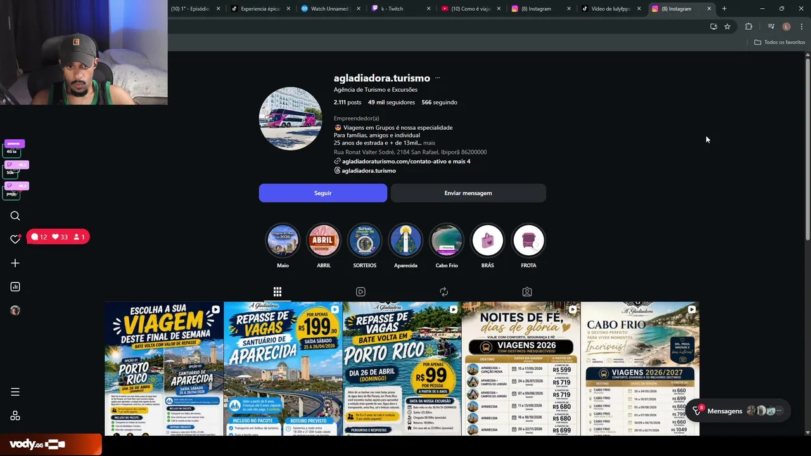View the 566 seguindo list
Screen dimensions: 811x456
click(439, 102)
